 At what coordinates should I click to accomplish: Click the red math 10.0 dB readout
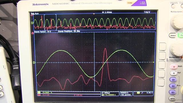46,95
